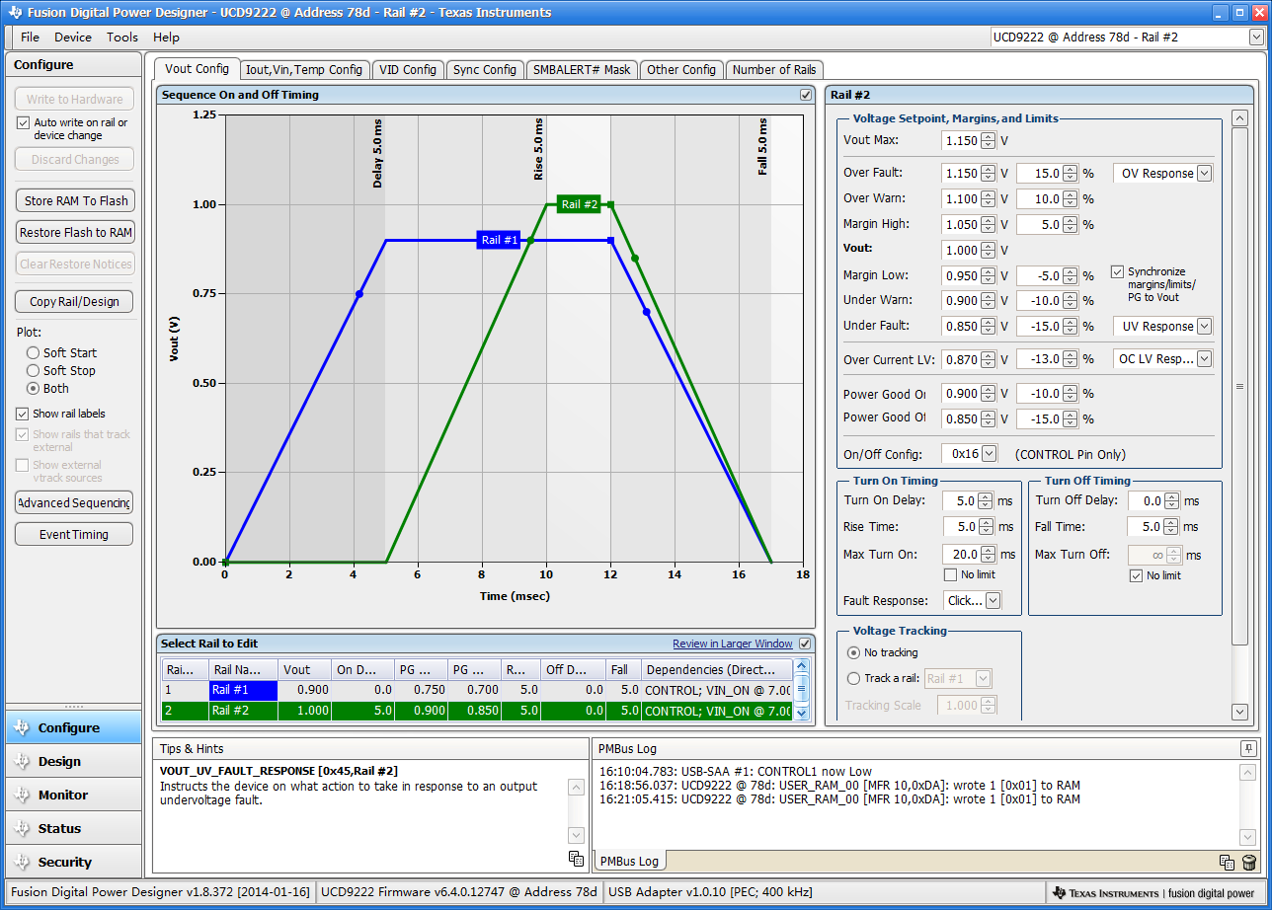Toggle the Select Rail to Edit panel checkbox
Screen dimensions: 1272x910
[x=805, y=644]
